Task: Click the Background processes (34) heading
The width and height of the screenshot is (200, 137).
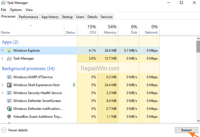Action: tap(28, 69)
